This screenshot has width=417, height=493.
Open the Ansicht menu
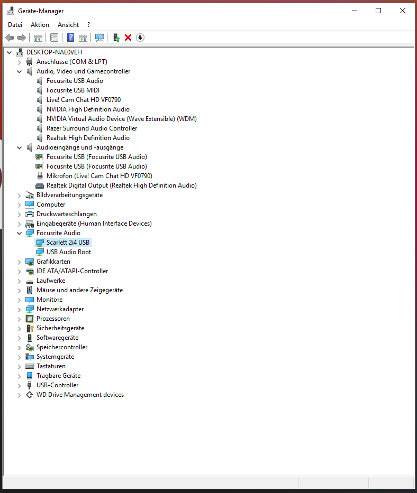(68, 24)
